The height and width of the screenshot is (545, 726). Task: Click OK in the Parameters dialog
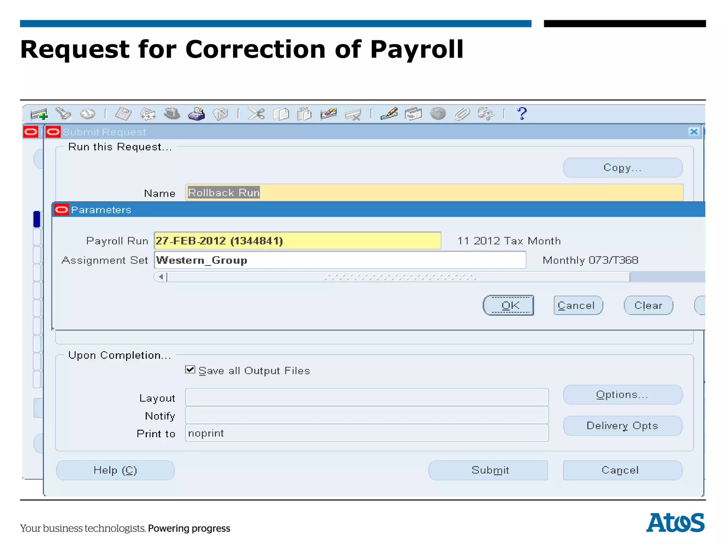pyautogui.click(x=508, y=305)
